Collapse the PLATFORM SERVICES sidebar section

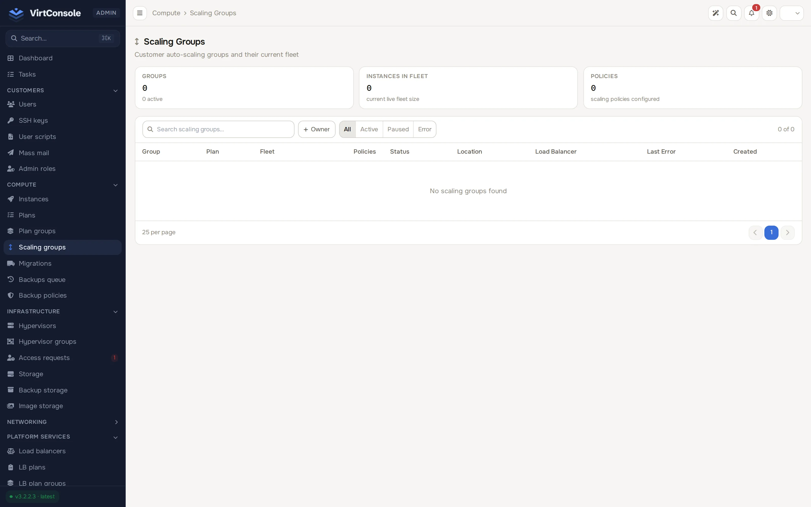(x=63, y=437)
